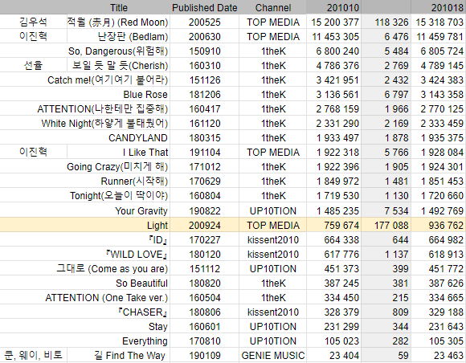Click the highlighted title cell 'Light'
The height and width of the screenshot is (363, 466).
click(157, 226)
